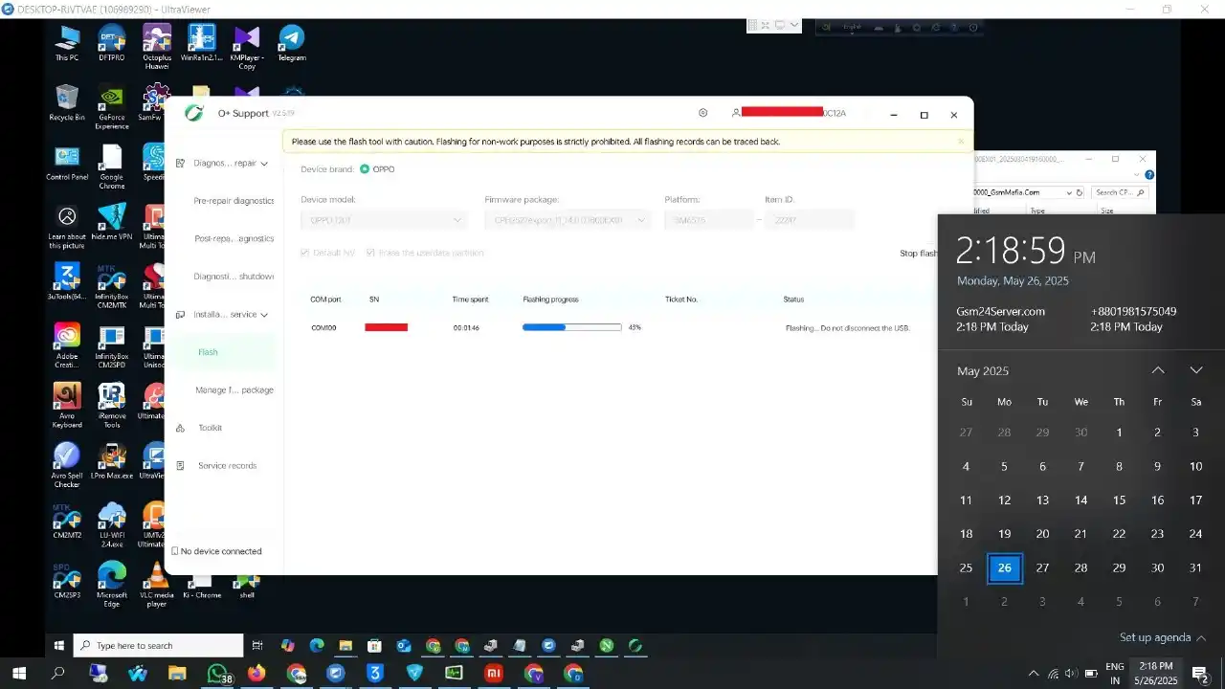Click the ENG IN language indicator
Screen dimensions: 1225x689
point(1115,674)
